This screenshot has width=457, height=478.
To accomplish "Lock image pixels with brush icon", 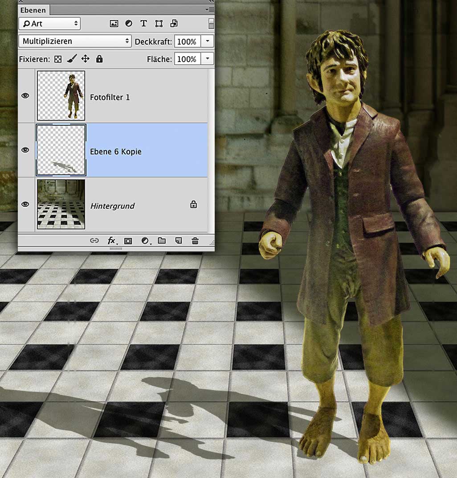I will pyautogui.click(x=72, y=58).
